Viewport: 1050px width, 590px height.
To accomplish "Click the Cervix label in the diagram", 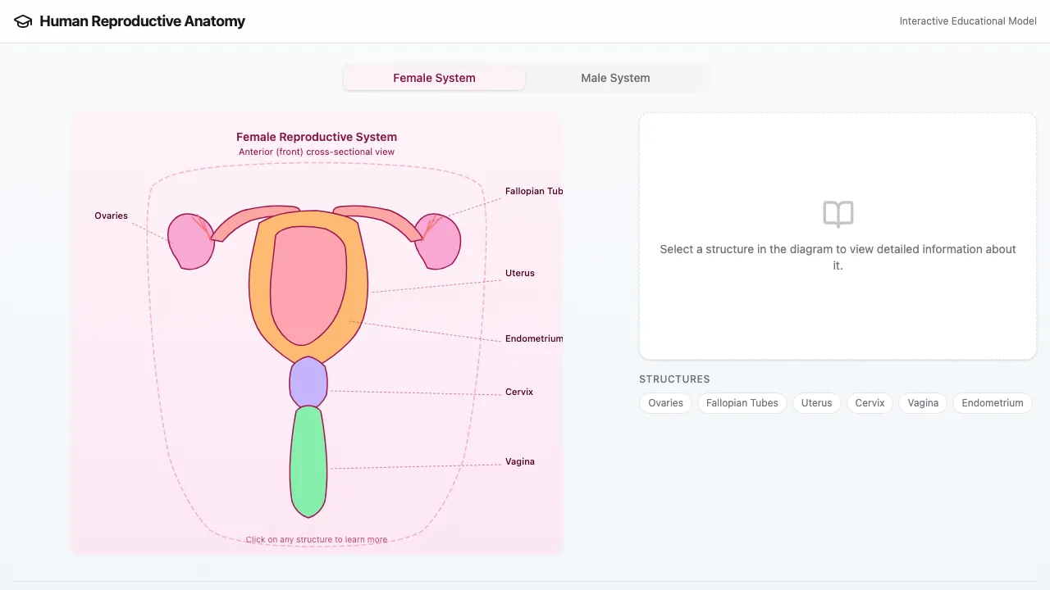I will [x=518, y=392].
